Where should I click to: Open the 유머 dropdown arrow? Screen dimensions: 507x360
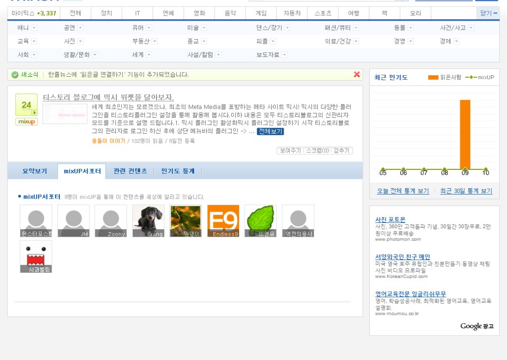tap(149, 28)
